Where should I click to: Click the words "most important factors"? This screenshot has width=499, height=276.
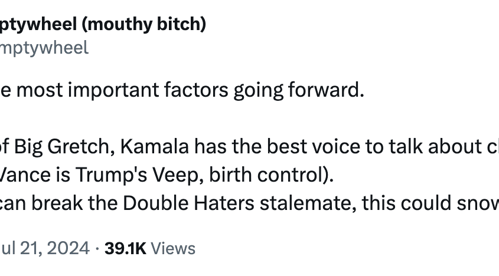[122, 90]
